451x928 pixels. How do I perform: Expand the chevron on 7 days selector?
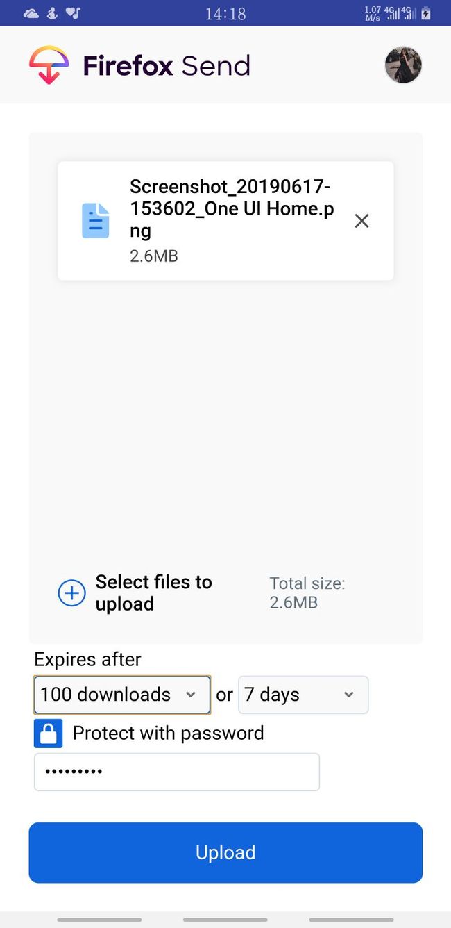tap(349, 695)
